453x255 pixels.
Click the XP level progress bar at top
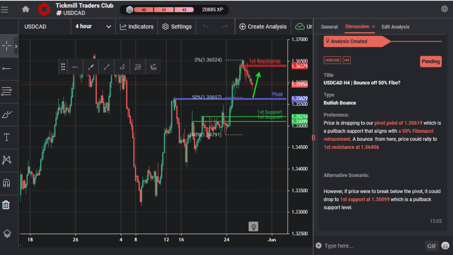pyautogui.click(x=165, y=9)
